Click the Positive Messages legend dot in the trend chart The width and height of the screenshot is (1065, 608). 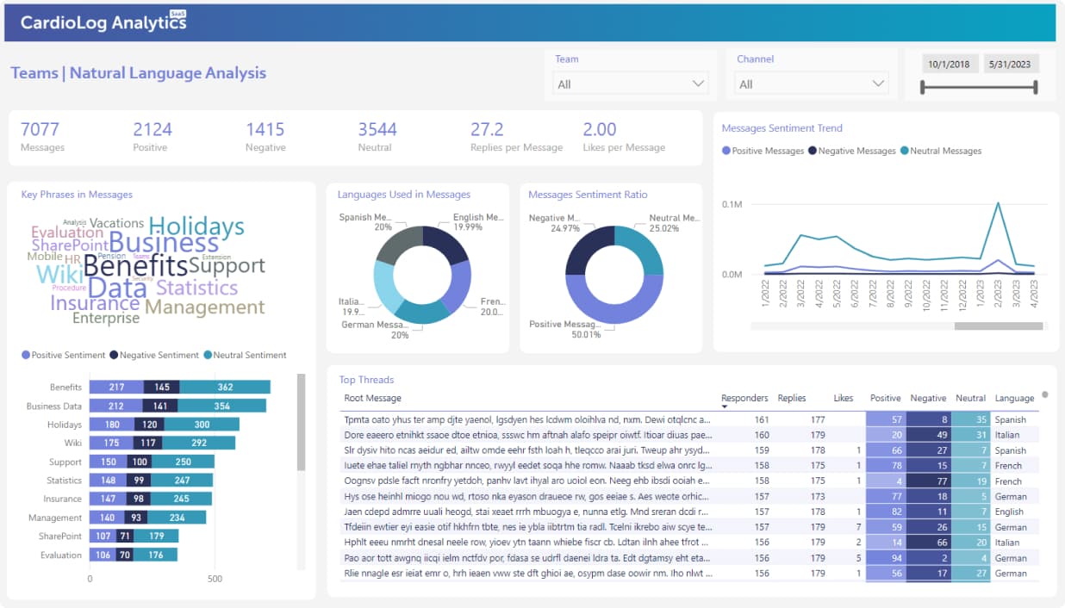(726, 151)
